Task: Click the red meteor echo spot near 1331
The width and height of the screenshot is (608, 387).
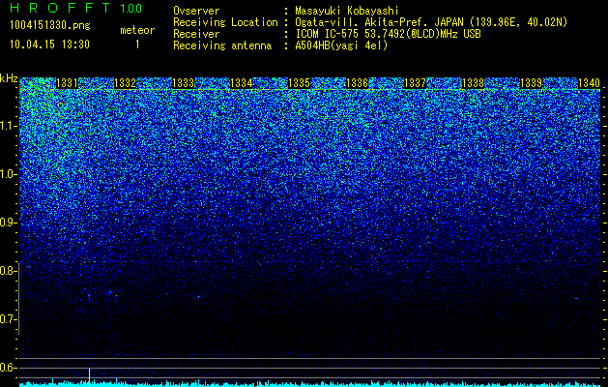Action: coord(89,296)
